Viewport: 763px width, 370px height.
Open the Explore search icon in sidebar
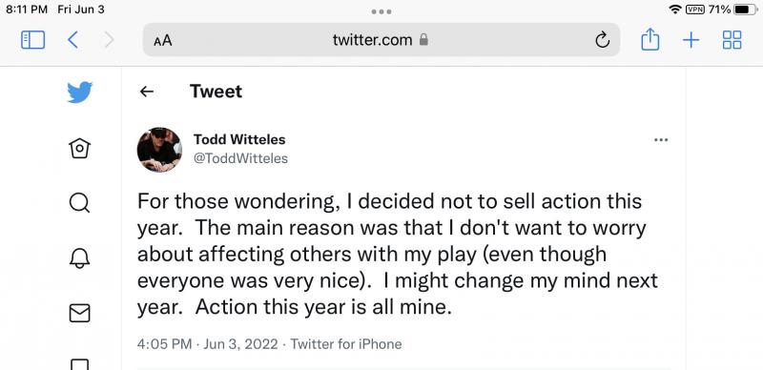[x=80, y=202]
